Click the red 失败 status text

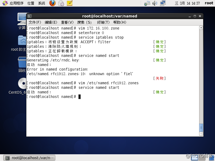tap(159, 78)
